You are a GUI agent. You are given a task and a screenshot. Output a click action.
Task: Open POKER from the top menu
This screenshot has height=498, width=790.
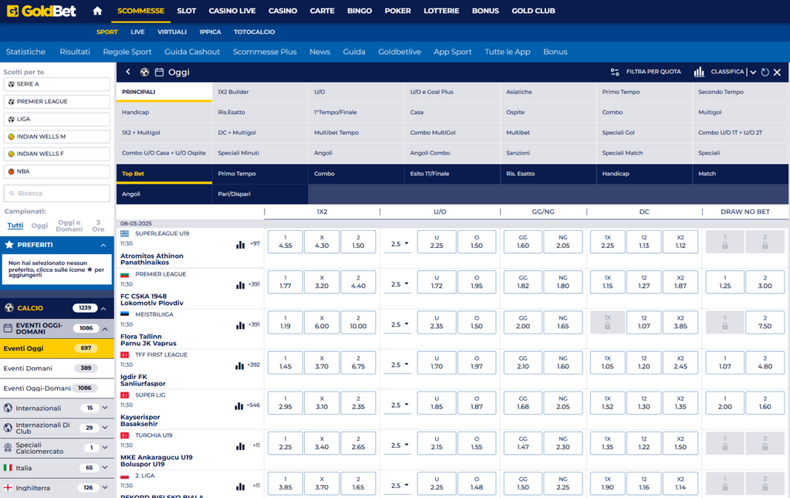pyautogui.click(x=398, y=11)
